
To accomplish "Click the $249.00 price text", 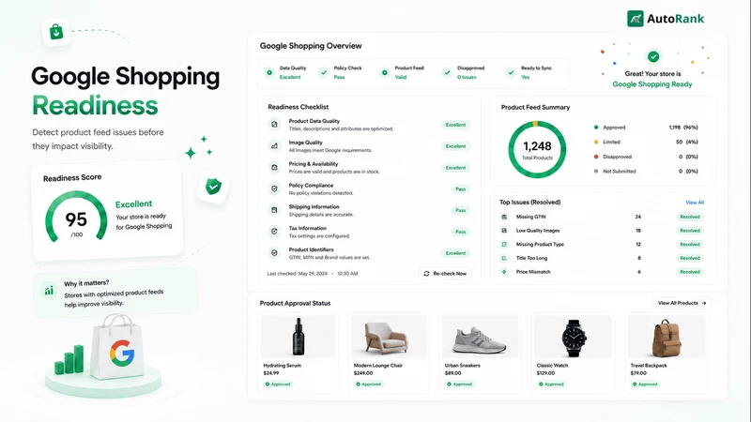I will pos(363,373).
